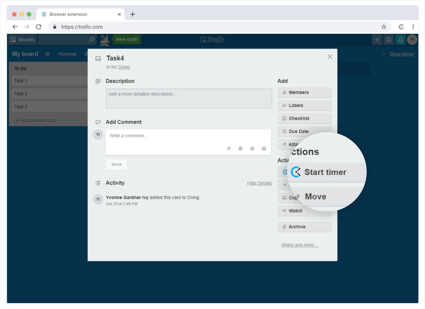Open a new browser tab with the plus icon
The image size is (425, 309).
[133, 14]
